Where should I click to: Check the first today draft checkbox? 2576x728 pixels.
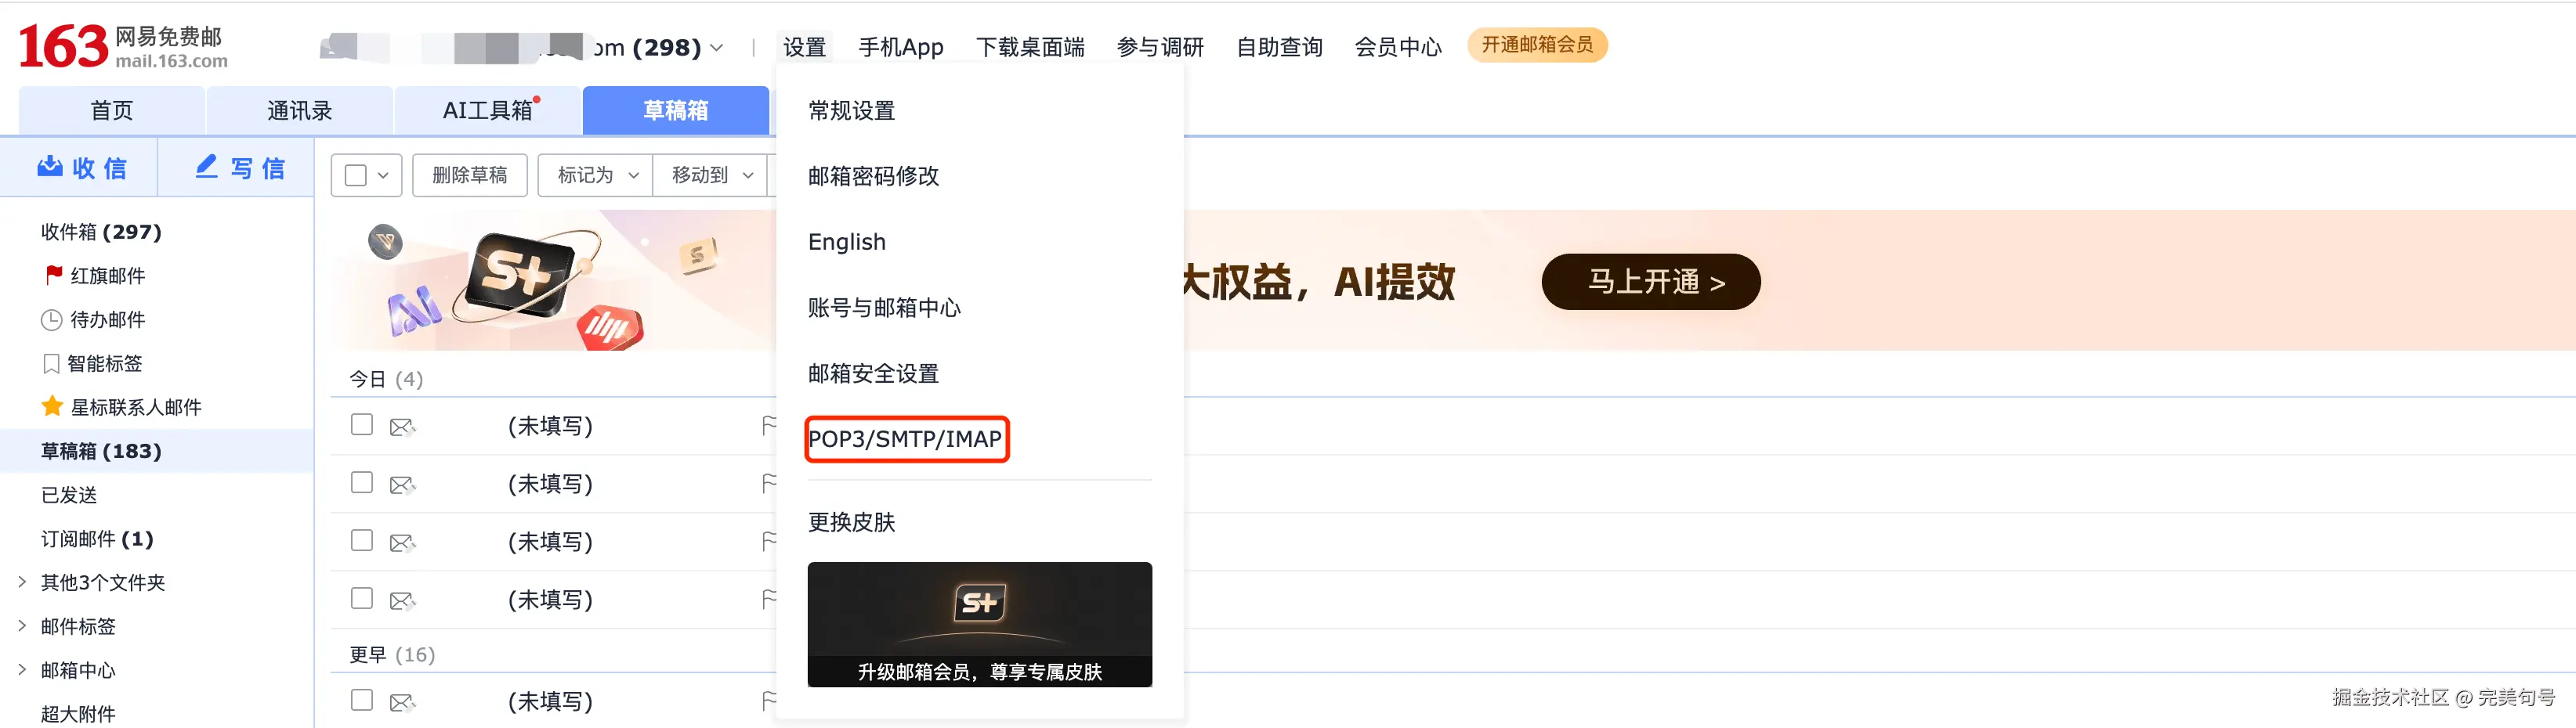coord(362,424)
